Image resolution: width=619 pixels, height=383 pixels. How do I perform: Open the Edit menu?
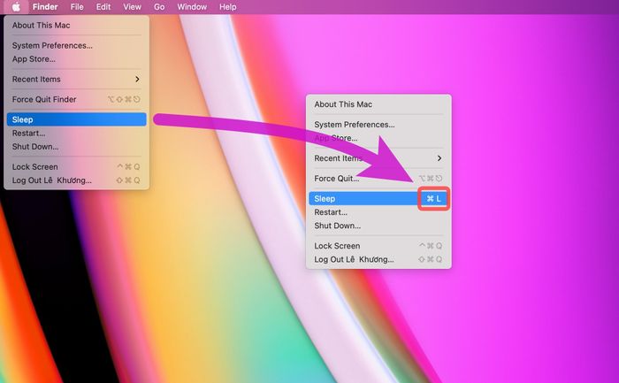coord(103,7)
